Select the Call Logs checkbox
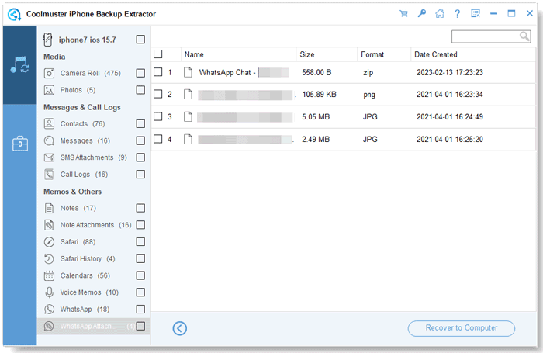Viewport: 543px width, 353px height. pyautogui.click(x=140, y=174)
